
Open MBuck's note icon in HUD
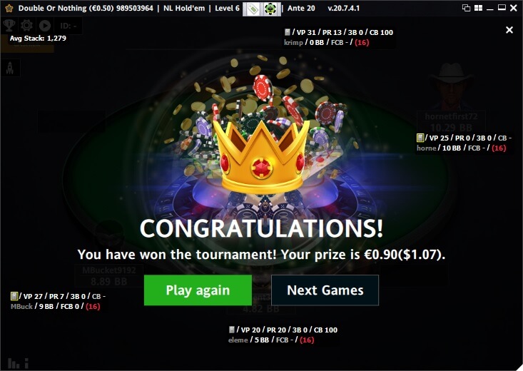pyautogui.click(x=14, y=296)
